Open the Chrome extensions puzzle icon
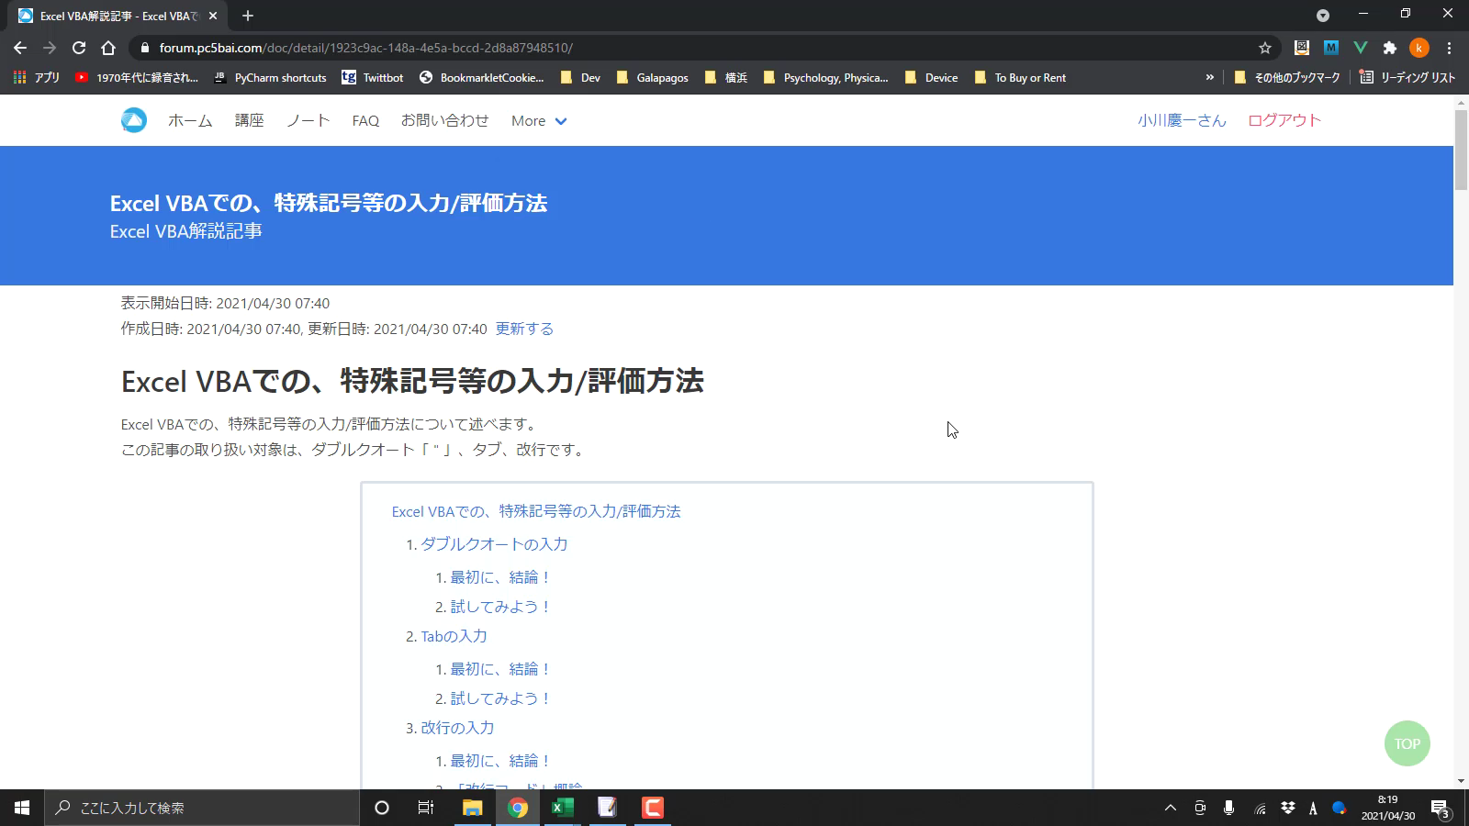 coord(1390,48)
